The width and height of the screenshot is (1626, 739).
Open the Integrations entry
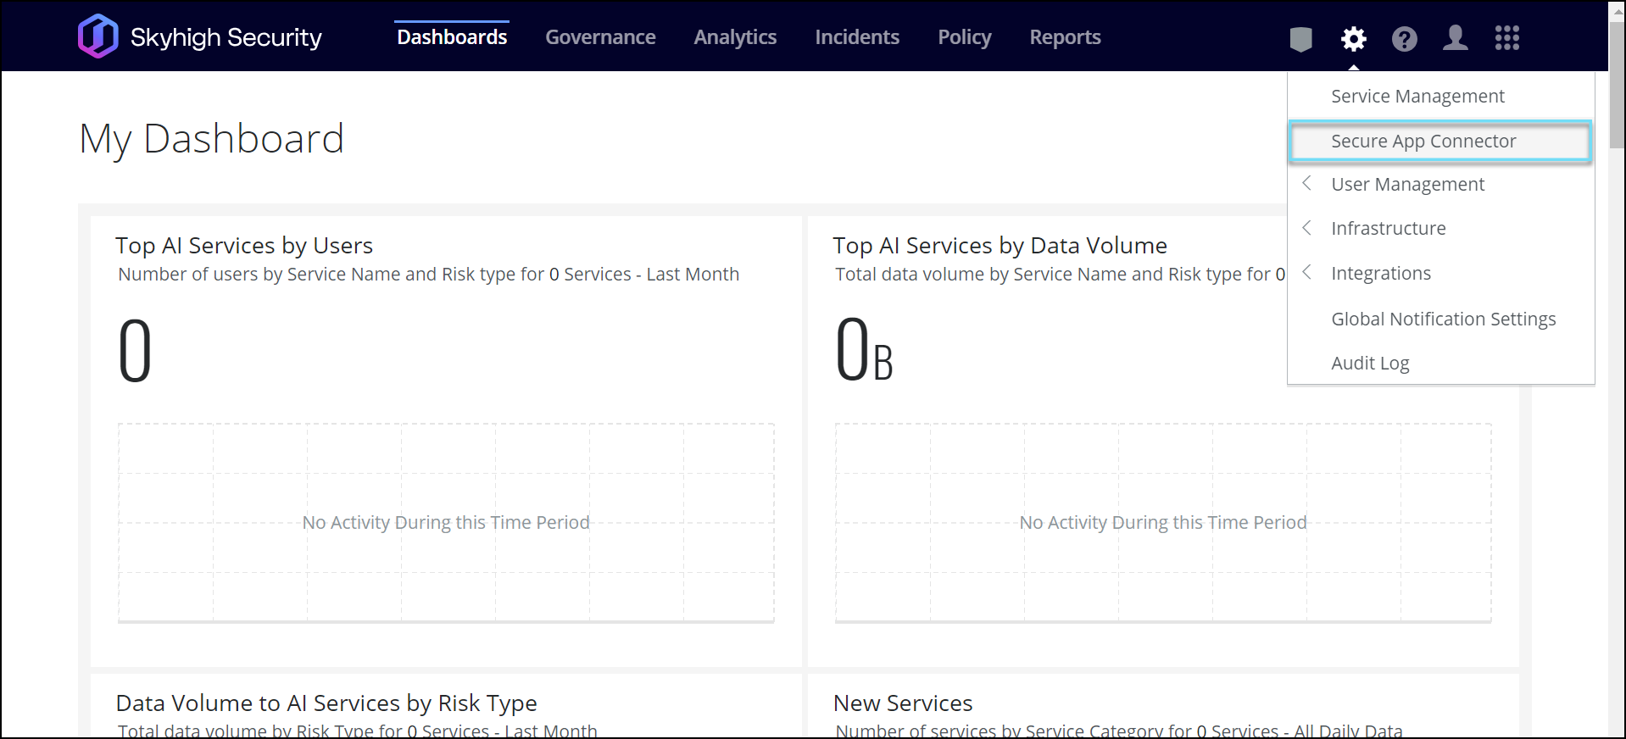click(x=1381, y=274)
